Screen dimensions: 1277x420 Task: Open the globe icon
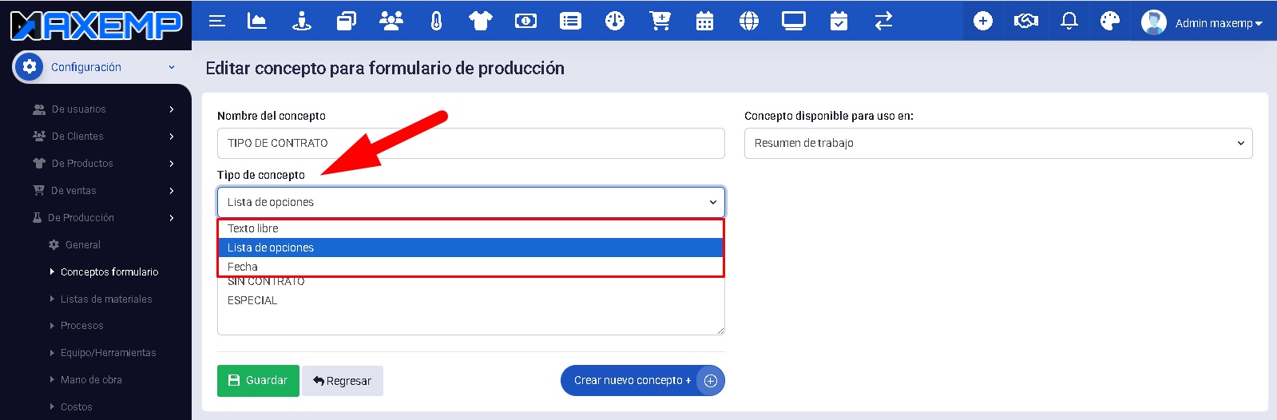click(x=749, y=21)
